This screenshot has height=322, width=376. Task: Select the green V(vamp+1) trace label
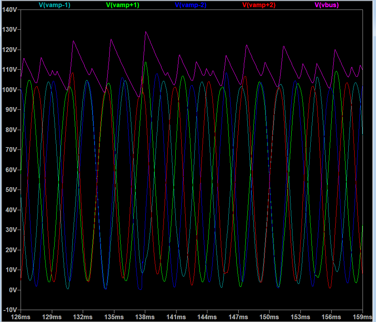(123, 5)
